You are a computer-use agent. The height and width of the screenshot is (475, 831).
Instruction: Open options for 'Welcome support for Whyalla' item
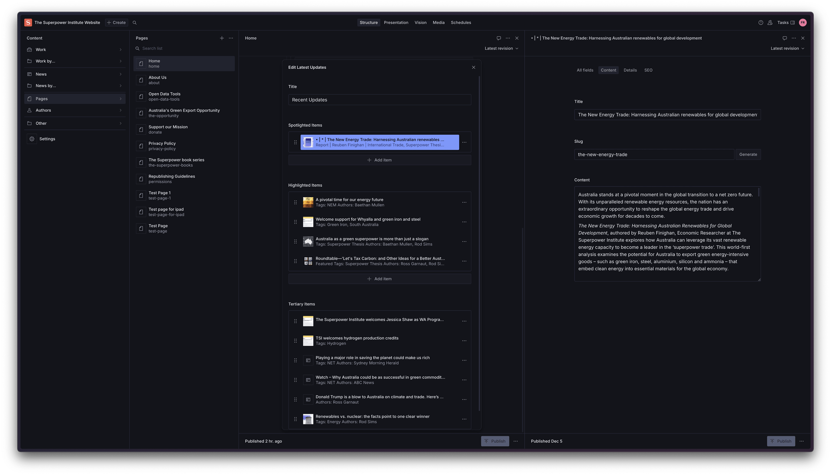[464, 222]
